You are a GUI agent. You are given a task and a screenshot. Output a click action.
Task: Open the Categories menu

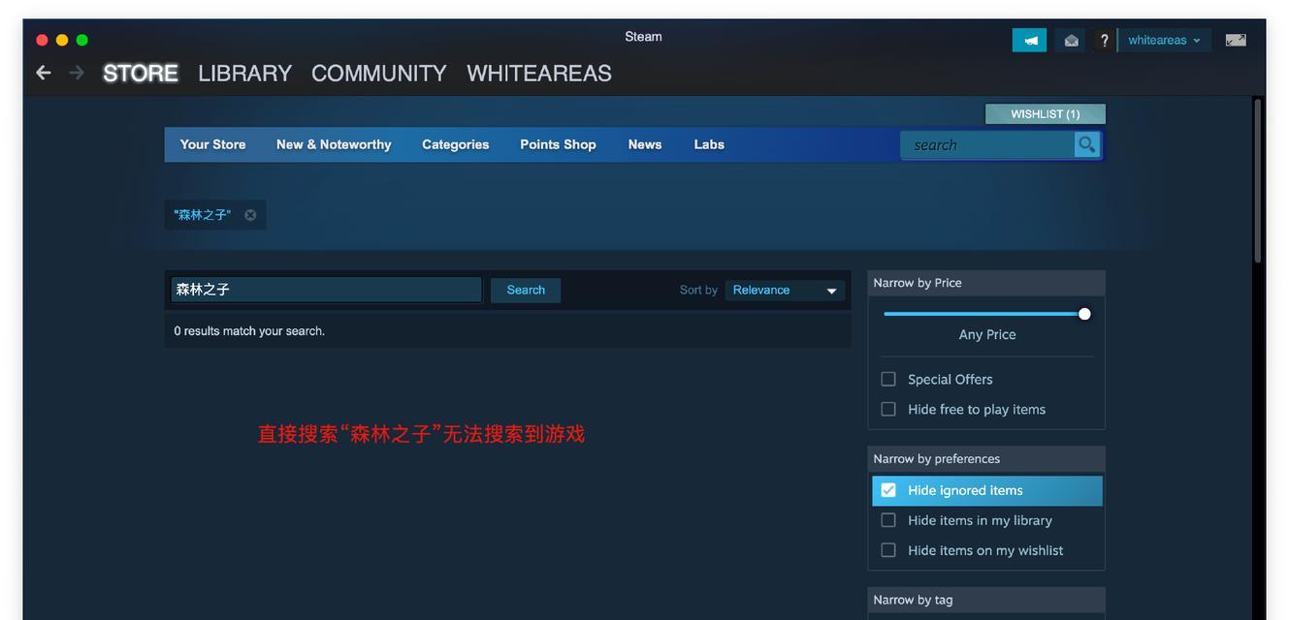pyautogui.click(x=455, y=144)
